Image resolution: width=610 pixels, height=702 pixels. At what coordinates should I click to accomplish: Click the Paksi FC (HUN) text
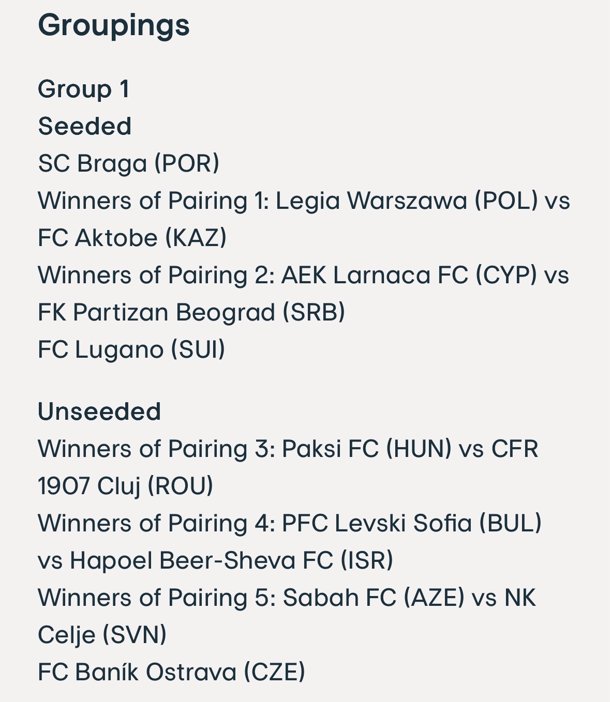367,449
